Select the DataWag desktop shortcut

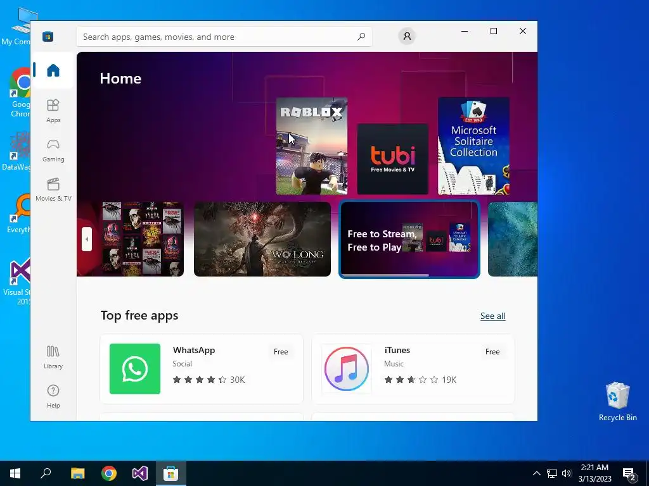click(x=16, y=151)
